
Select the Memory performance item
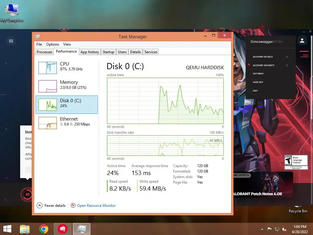coord(67,86)
